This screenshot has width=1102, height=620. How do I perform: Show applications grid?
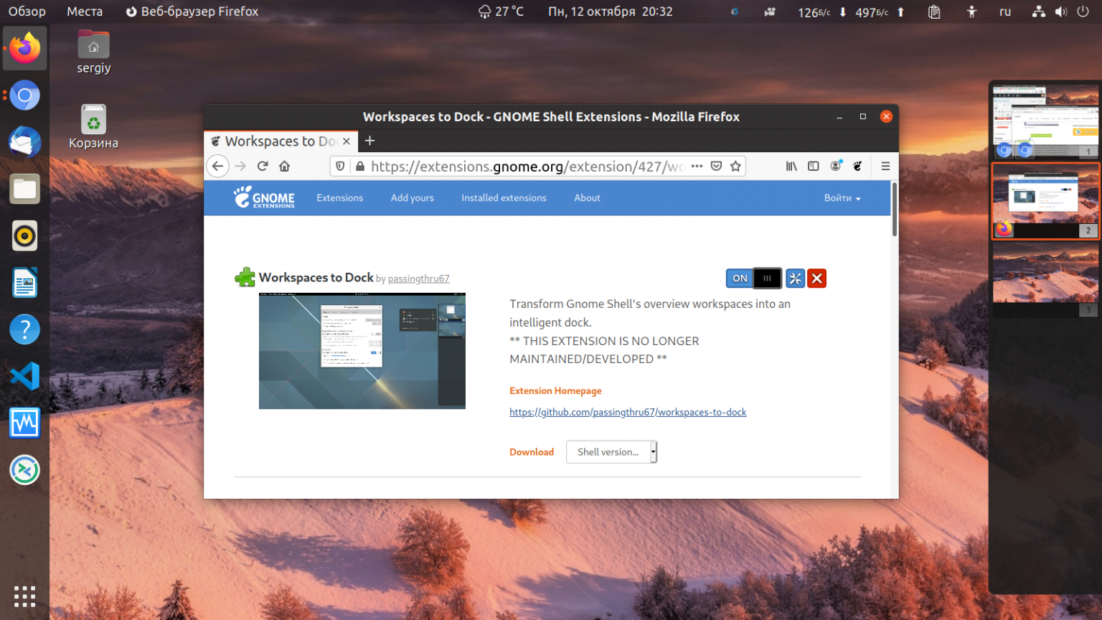click(x=24, y=596)
